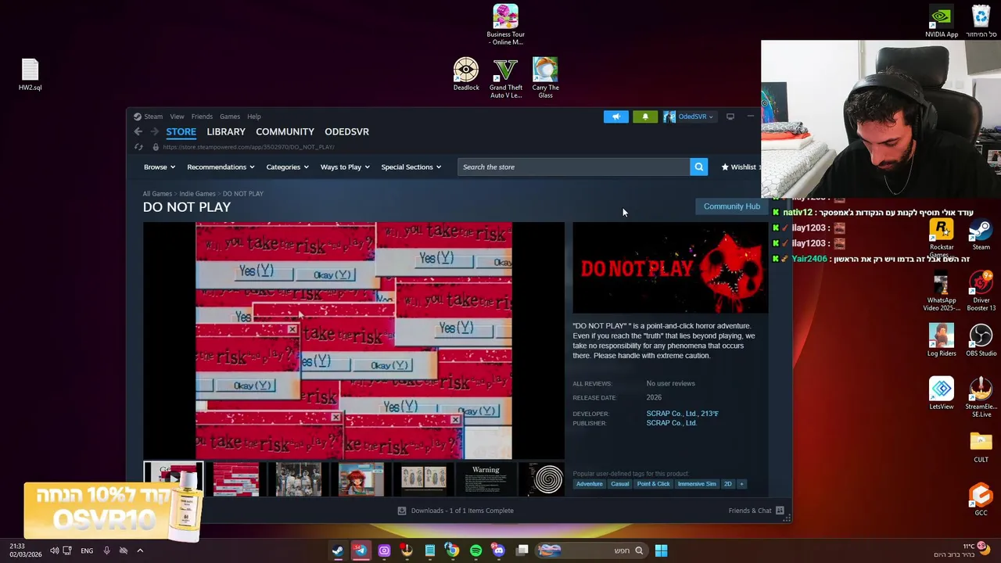The height and width of the screenshot is (563, 1001).
Task: Show hidden system tray icons chevron
Action: tap(140, 550)
